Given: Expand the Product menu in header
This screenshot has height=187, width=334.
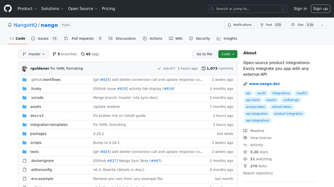Looking at the screenshot, I should (27, 9).
